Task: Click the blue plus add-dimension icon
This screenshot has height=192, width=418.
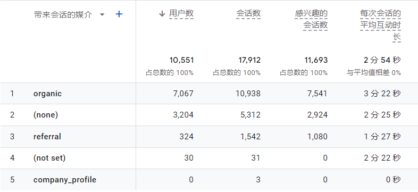Action: point(119,14)
